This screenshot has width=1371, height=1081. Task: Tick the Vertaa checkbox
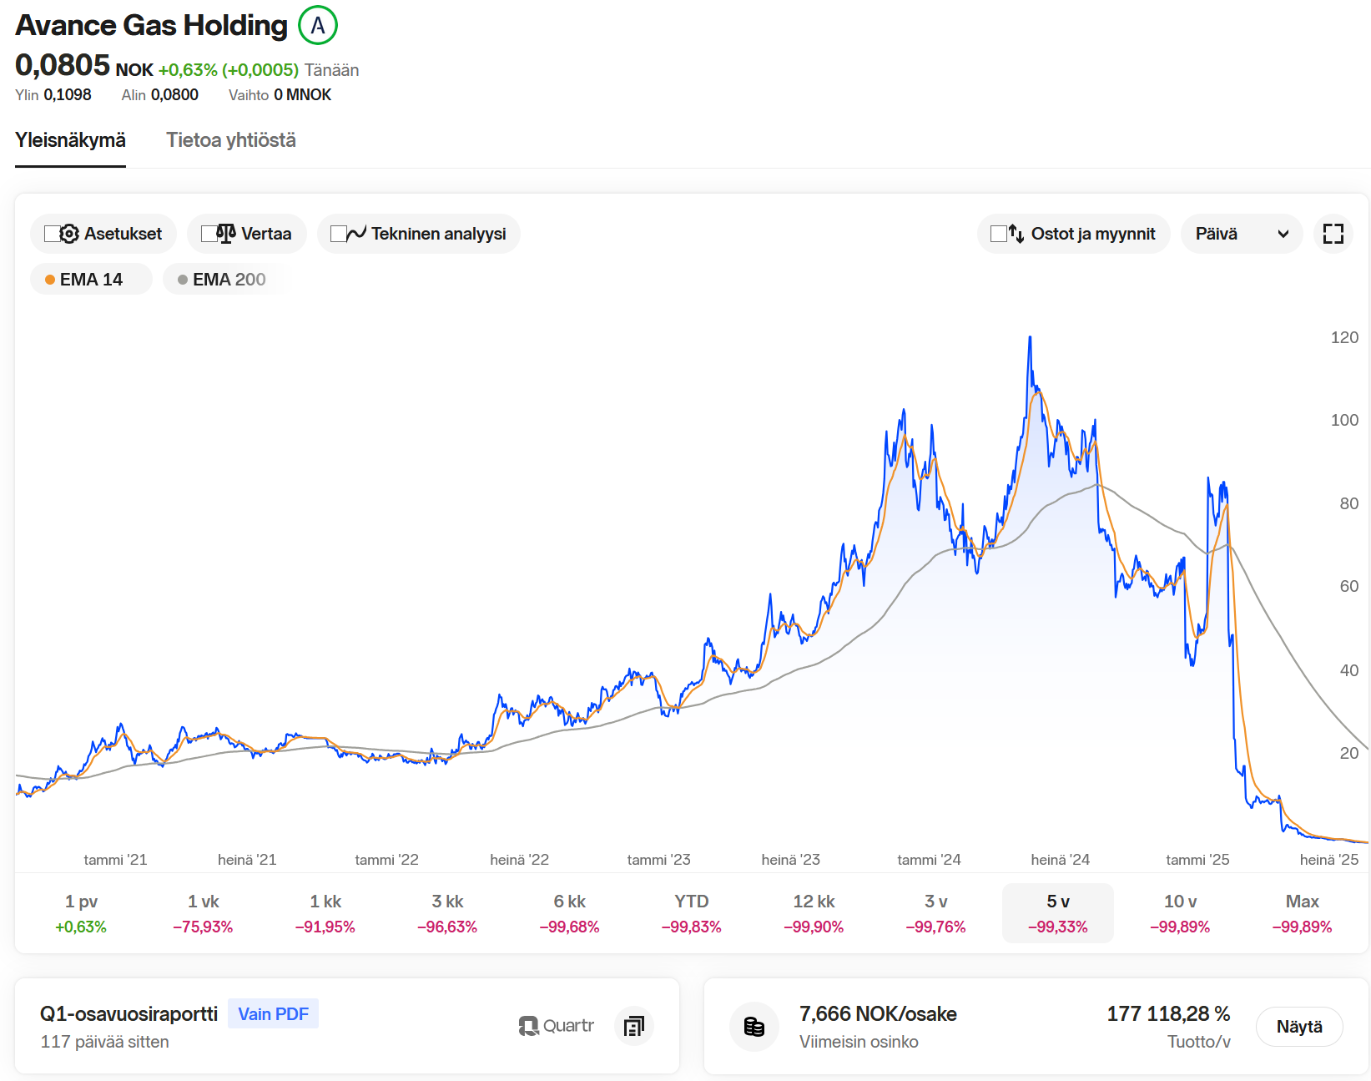click(209, 234)
